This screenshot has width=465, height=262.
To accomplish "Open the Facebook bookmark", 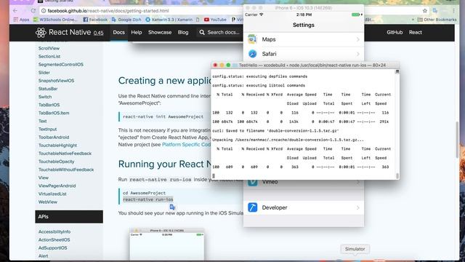I will point(95,20).
